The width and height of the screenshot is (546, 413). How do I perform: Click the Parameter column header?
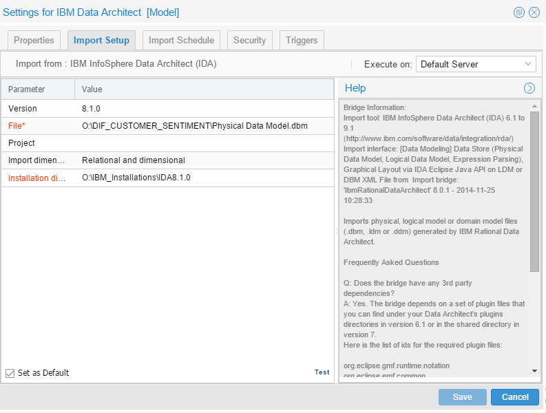pyautogui.click(x=38, y=89)
